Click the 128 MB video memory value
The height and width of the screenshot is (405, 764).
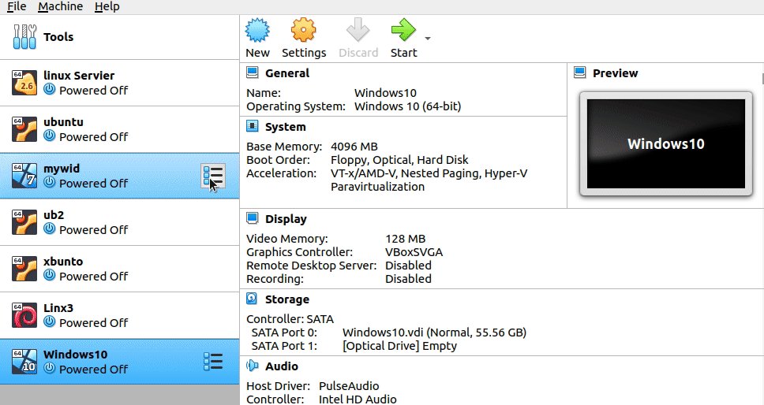coord(406,239)
